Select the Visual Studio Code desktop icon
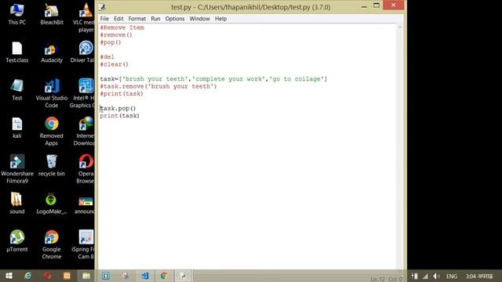Image resolution: width=502 pixels, height=282 pixels. [x=52, y=93]
